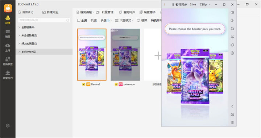Screen dimensions: 261x138
Task: Open the 720p resolution dropdown
Action: [x=205, y=4]
